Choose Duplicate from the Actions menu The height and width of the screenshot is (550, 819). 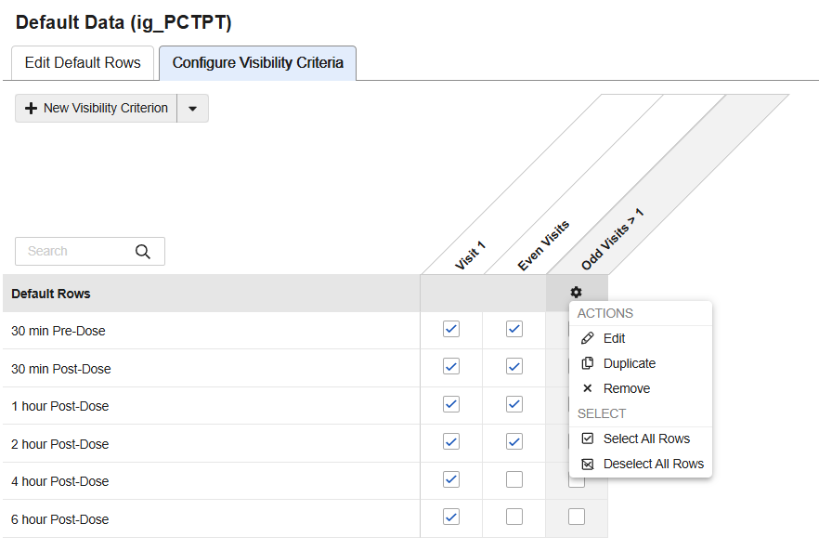pyautogui.click(x=629, y=363)
